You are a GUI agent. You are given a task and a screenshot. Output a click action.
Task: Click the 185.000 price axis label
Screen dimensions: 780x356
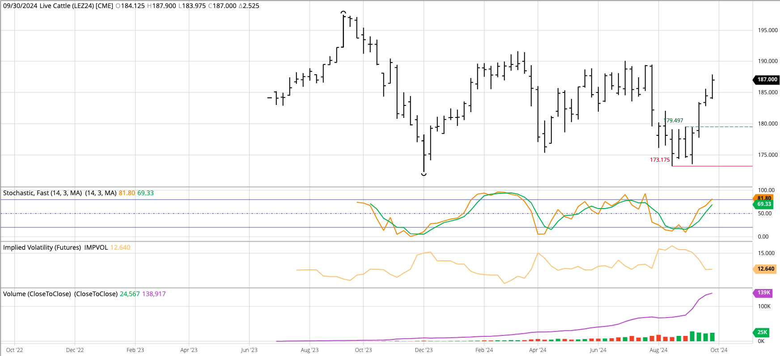pos(767,92)
